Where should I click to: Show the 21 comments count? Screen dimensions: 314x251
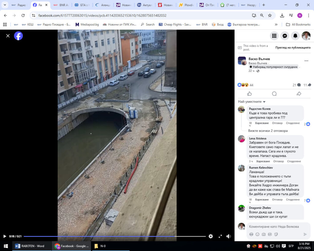coord(297,85)
